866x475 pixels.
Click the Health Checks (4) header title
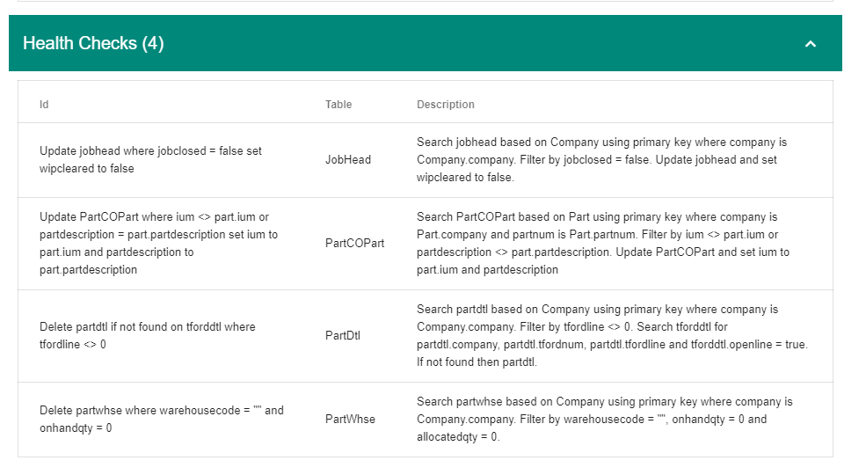click(93, 43)
